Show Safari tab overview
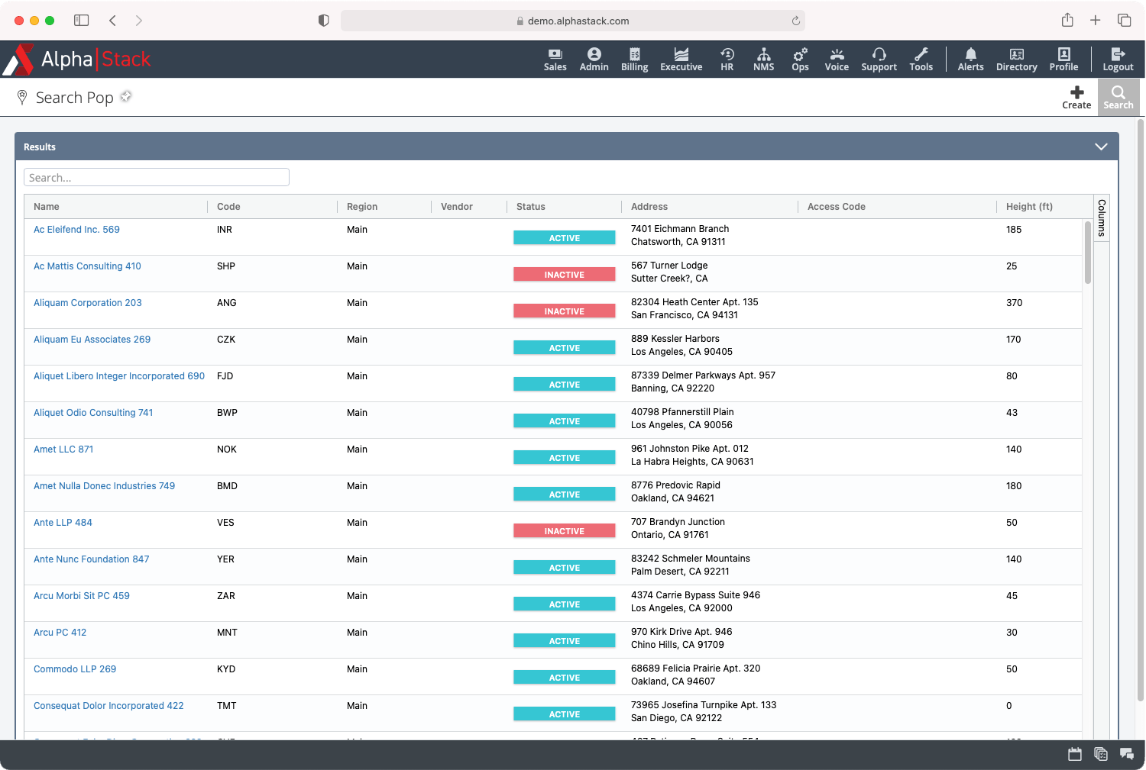The image size is (1146, 770). (x=1124, y=21)
